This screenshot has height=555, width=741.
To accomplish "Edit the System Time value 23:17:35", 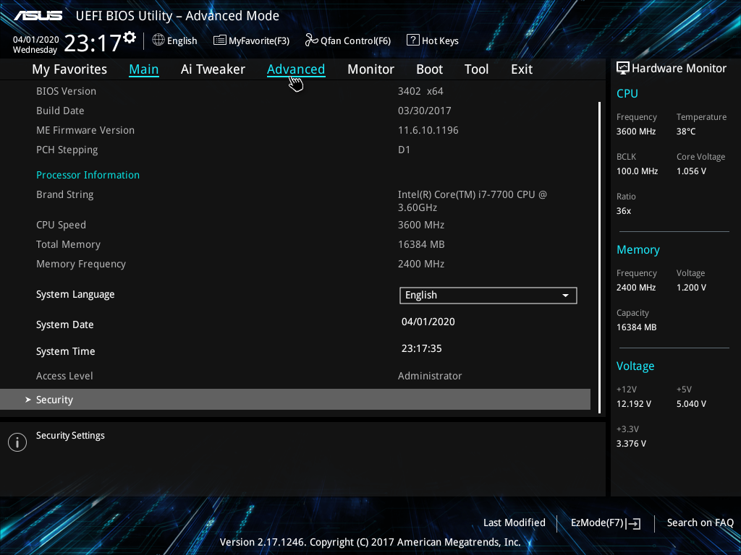I will pyautogui.click(x=422, y=349).
